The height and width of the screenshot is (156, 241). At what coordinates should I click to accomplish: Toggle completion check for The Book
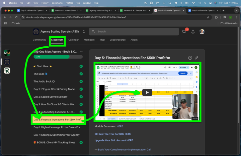pyautogui.click(x=81, y=74)
